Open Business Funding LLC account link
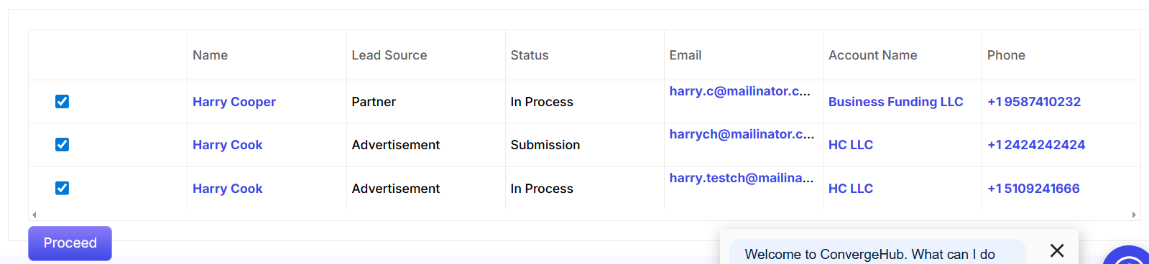 [895, 102]
